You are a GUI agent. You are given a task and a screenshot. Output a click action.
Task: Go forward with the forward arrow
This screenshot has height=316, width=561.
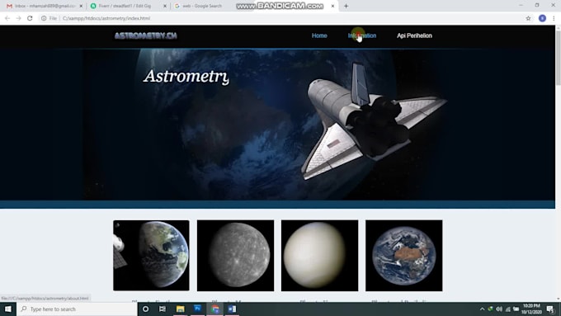point(18,18)
